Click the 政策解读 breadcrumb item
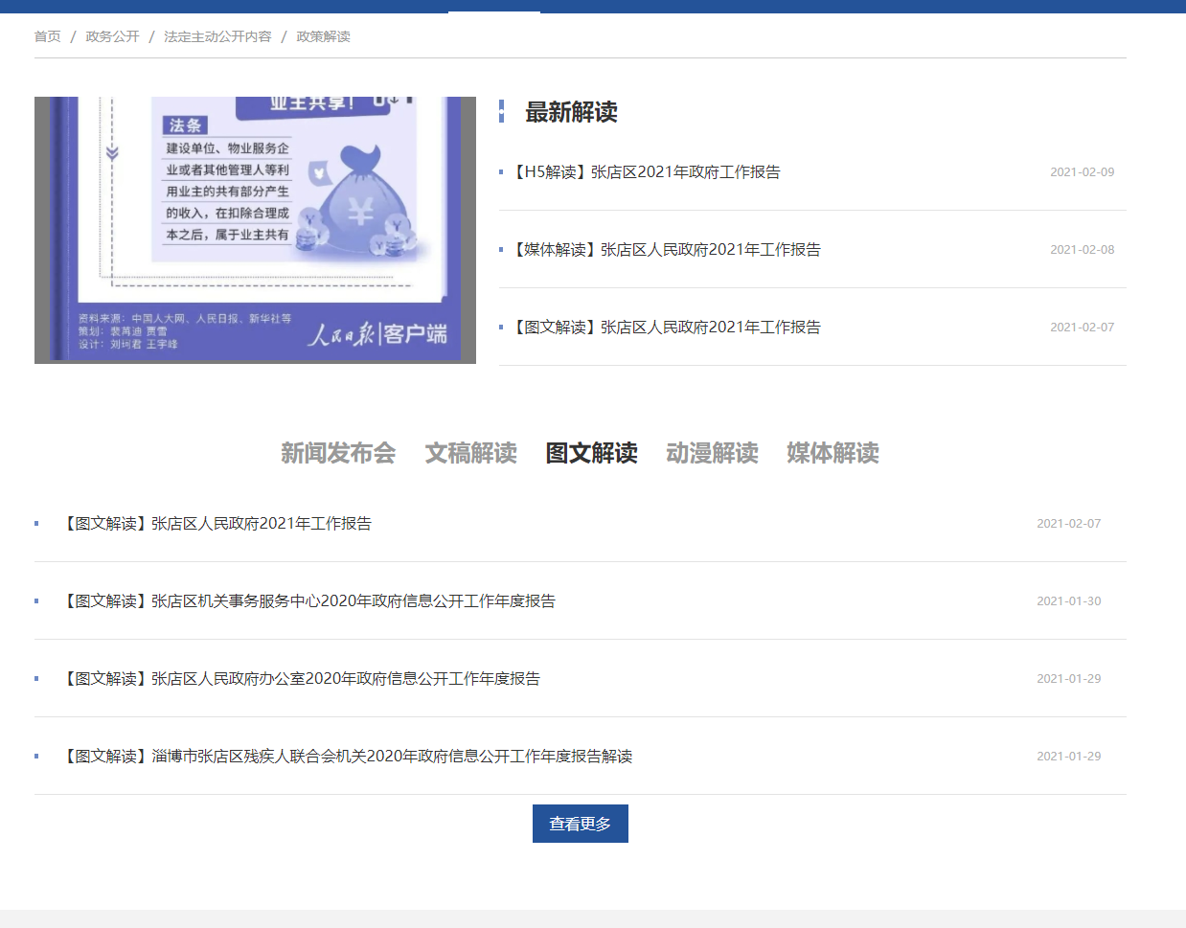The height and width of the screenshot is (928, 1186). pyautogui.click(x=323, y=36)
